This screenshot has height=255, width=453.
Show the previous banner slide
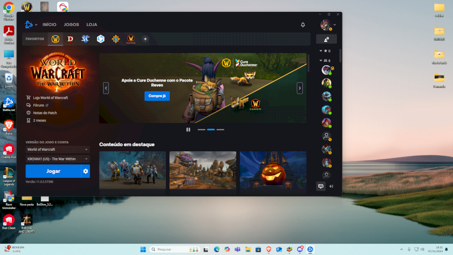tap(106, 88)
